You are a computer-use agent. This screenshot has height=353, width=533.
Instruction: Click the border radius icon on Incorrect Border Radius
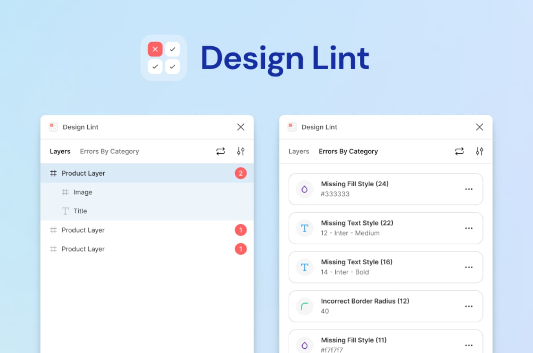tap(304, 306)
